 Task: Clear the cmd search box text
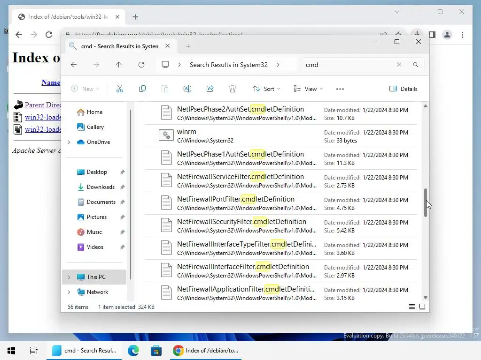(399, 65)
